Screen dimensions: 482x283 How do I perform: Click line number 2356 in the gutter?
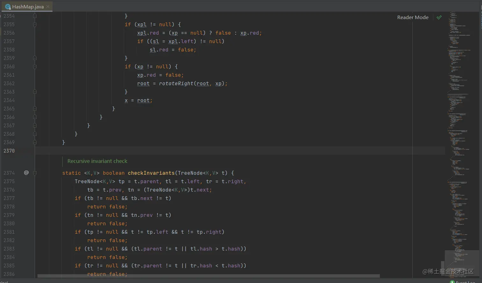point(9,33)
